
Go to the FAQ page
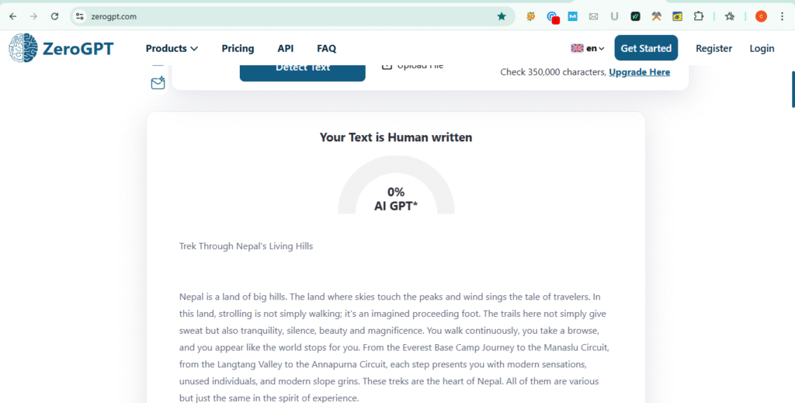click(326, 48)
